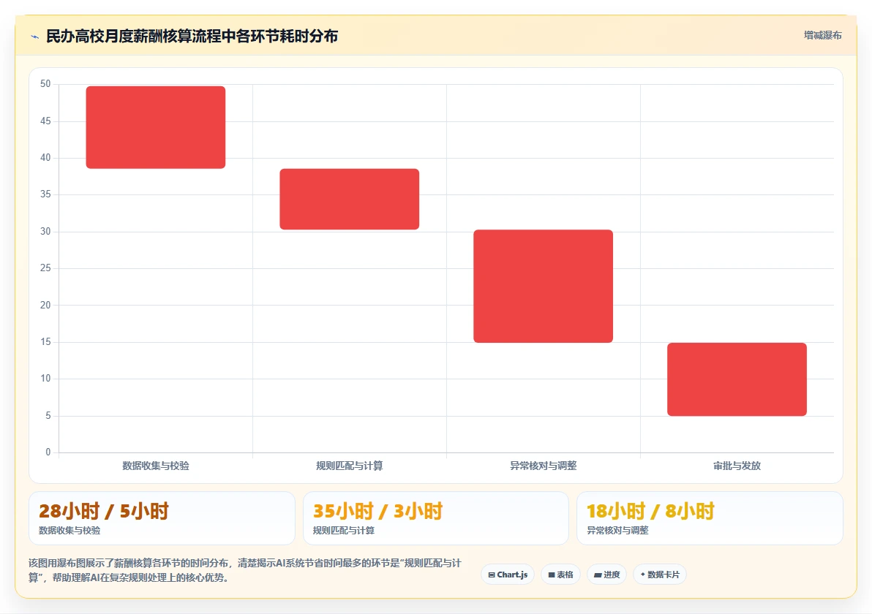Screen dimensions: 872x614
Task: Click the blue pulse icon beside the title
Action: point(35,37)
